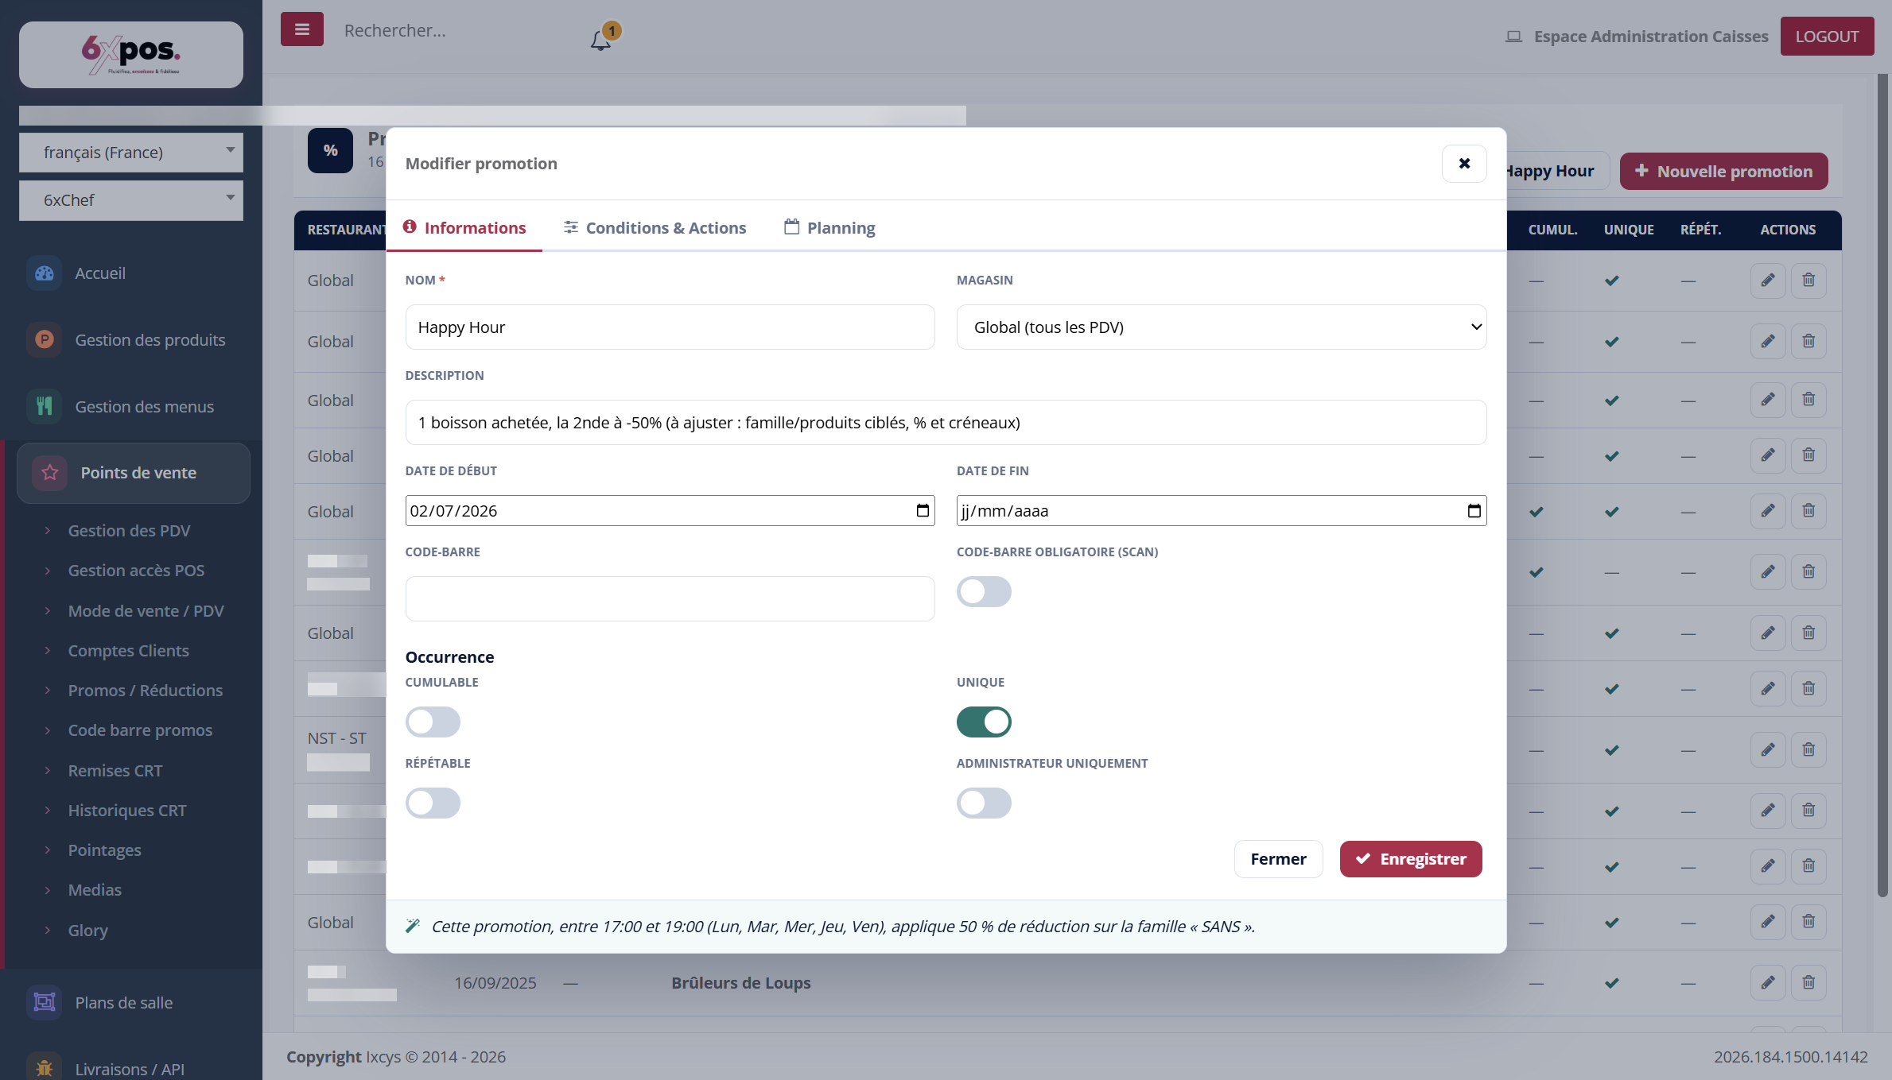
Task: Click into the Code-barre input field
Action: tap(670, 598)
